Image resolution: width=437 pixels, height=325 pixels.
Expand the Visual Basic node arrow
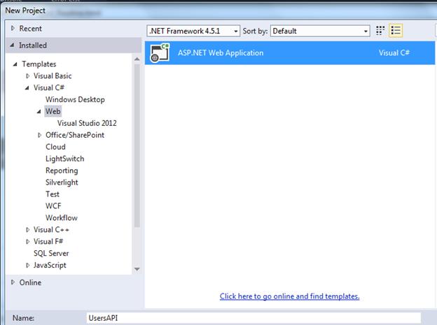pyautogui.click(x=27, y=76)
